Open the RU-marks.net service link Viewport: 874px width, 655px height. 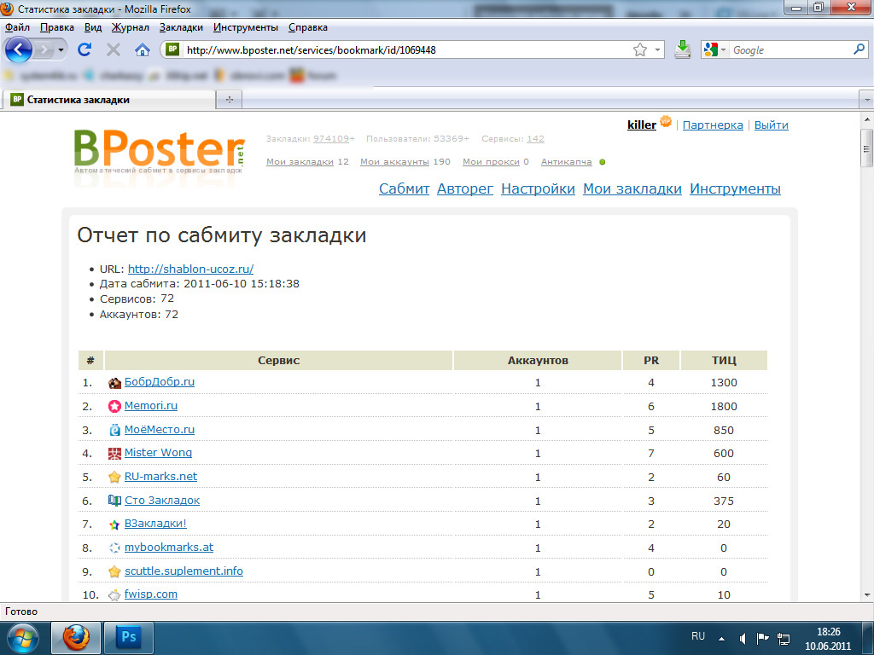[160, 476]
